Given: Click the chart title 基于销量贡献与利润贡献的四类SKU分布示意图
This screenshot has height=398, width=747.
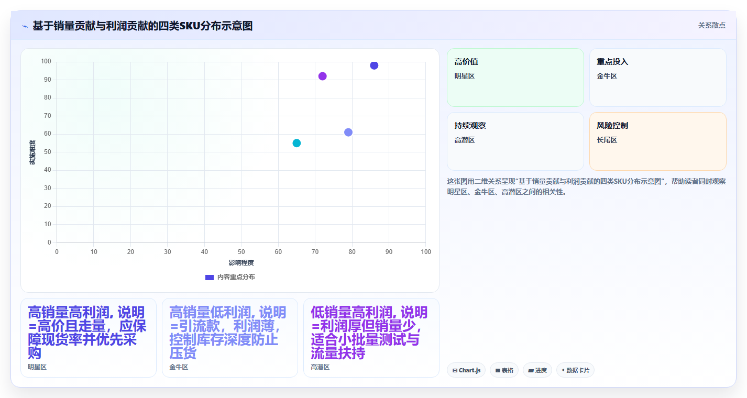Looking at the screenshot, I should (142, 26).
